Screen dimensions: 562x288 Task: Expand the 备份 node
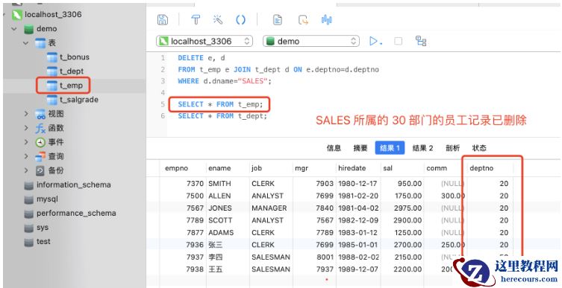pyautogui.click(x=26, y=170)
